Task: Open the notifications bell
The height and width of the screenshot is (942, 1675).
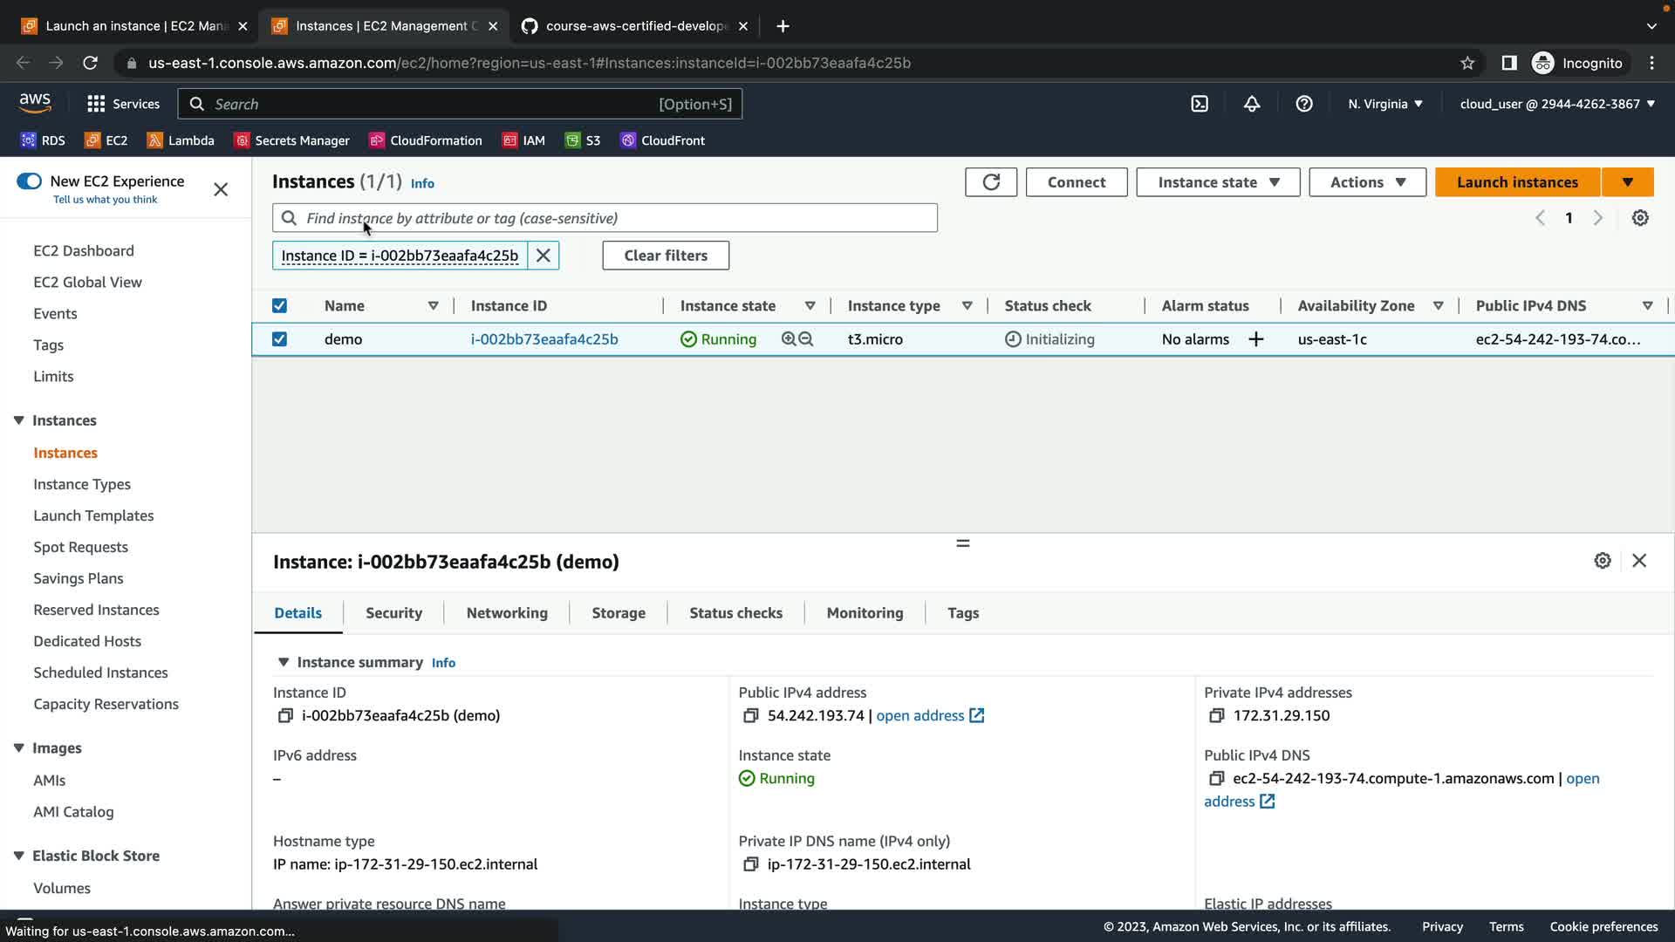Action: click(1251, 104)
